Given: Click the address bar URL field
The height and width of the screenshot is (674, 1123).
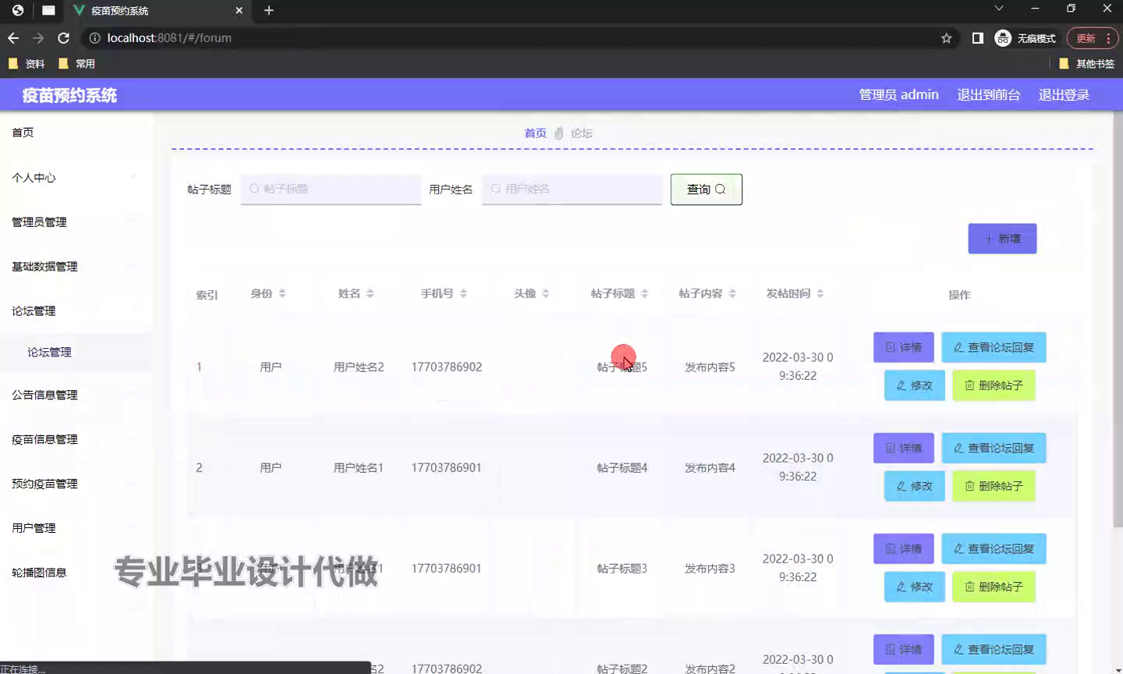Looking at the screenshot, I should (x=515, y=37).
